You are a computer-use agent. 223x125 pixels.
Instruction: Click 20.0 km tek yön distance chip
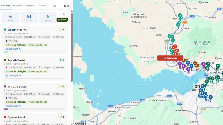(x=21, y=37)
